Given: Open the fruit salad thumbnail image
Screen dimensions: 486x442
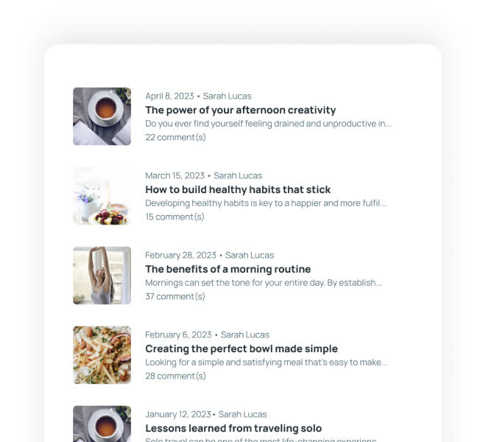Looking at the screenshot, I should click(x=102, y=196).
